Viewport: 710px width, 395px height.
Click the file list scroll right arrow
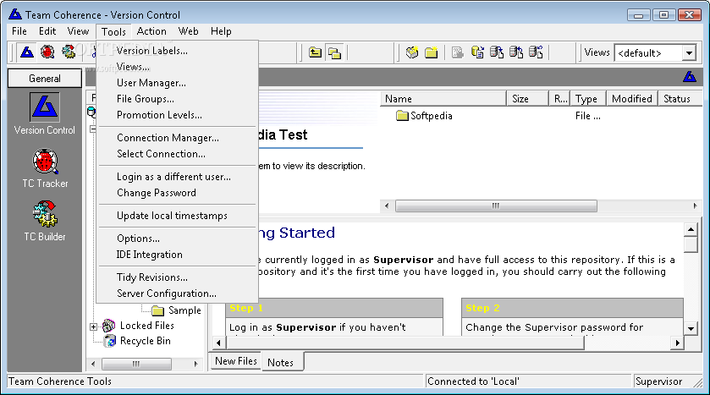695,206
